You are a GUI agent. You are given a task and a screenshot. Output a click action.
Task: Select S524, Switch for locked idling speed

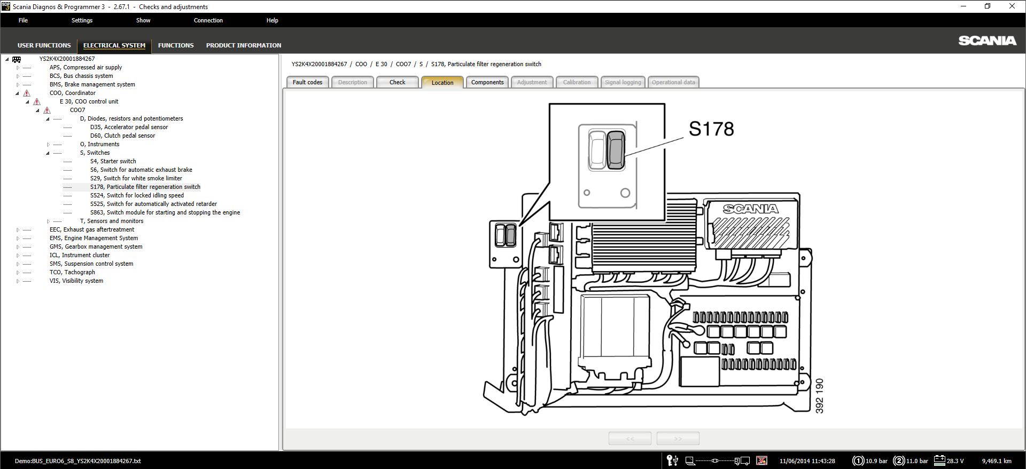[137, 195]
